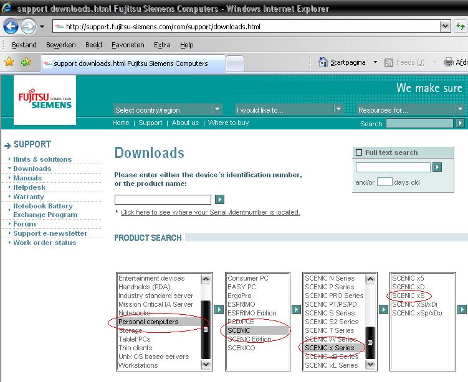This screenshot has width=468, height=382.
Task: Click the arrow button after the product line list
Action: (x=296, y=309)
